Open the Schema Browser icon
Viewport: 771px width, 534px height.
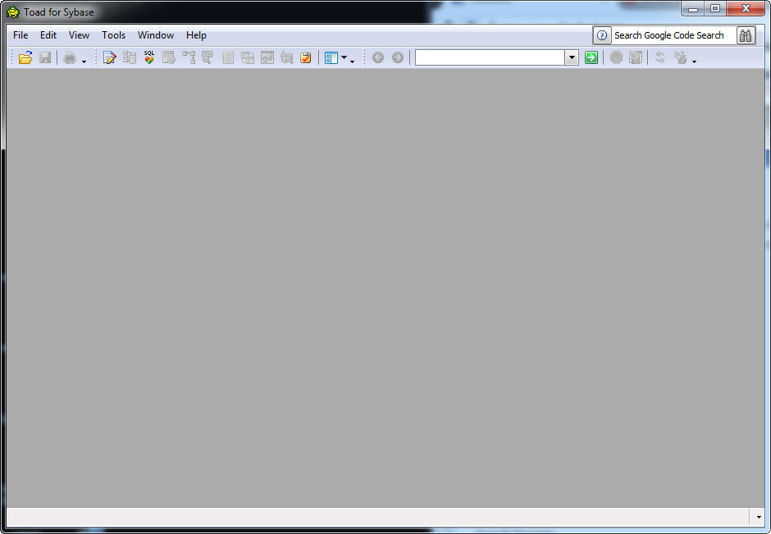click(x=129, y=57)
